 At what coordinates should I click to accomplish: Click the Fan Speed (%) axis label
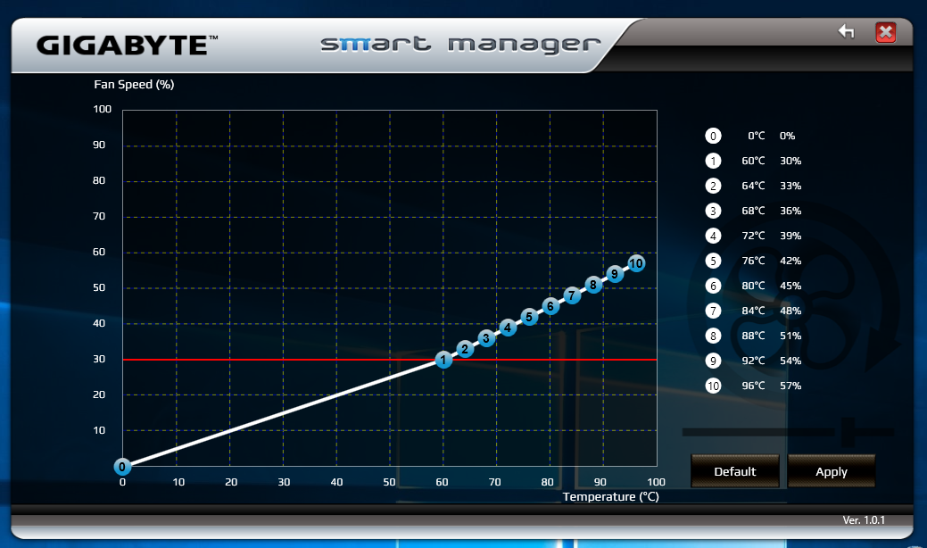click(x=134, y=85)
